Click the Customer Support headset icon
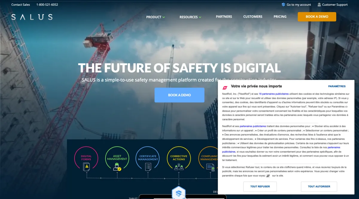The image size is (359, 199). pos(319,4)
